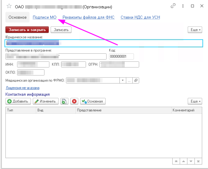Add organization to favorites with the star icon
Screen dimensions: 208x169
pos(9,6)
